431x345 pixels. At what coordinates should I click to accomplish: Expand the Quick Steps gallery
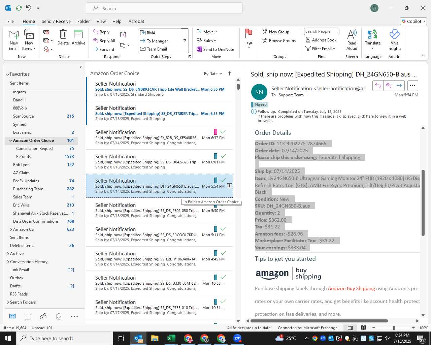[185, 41]
